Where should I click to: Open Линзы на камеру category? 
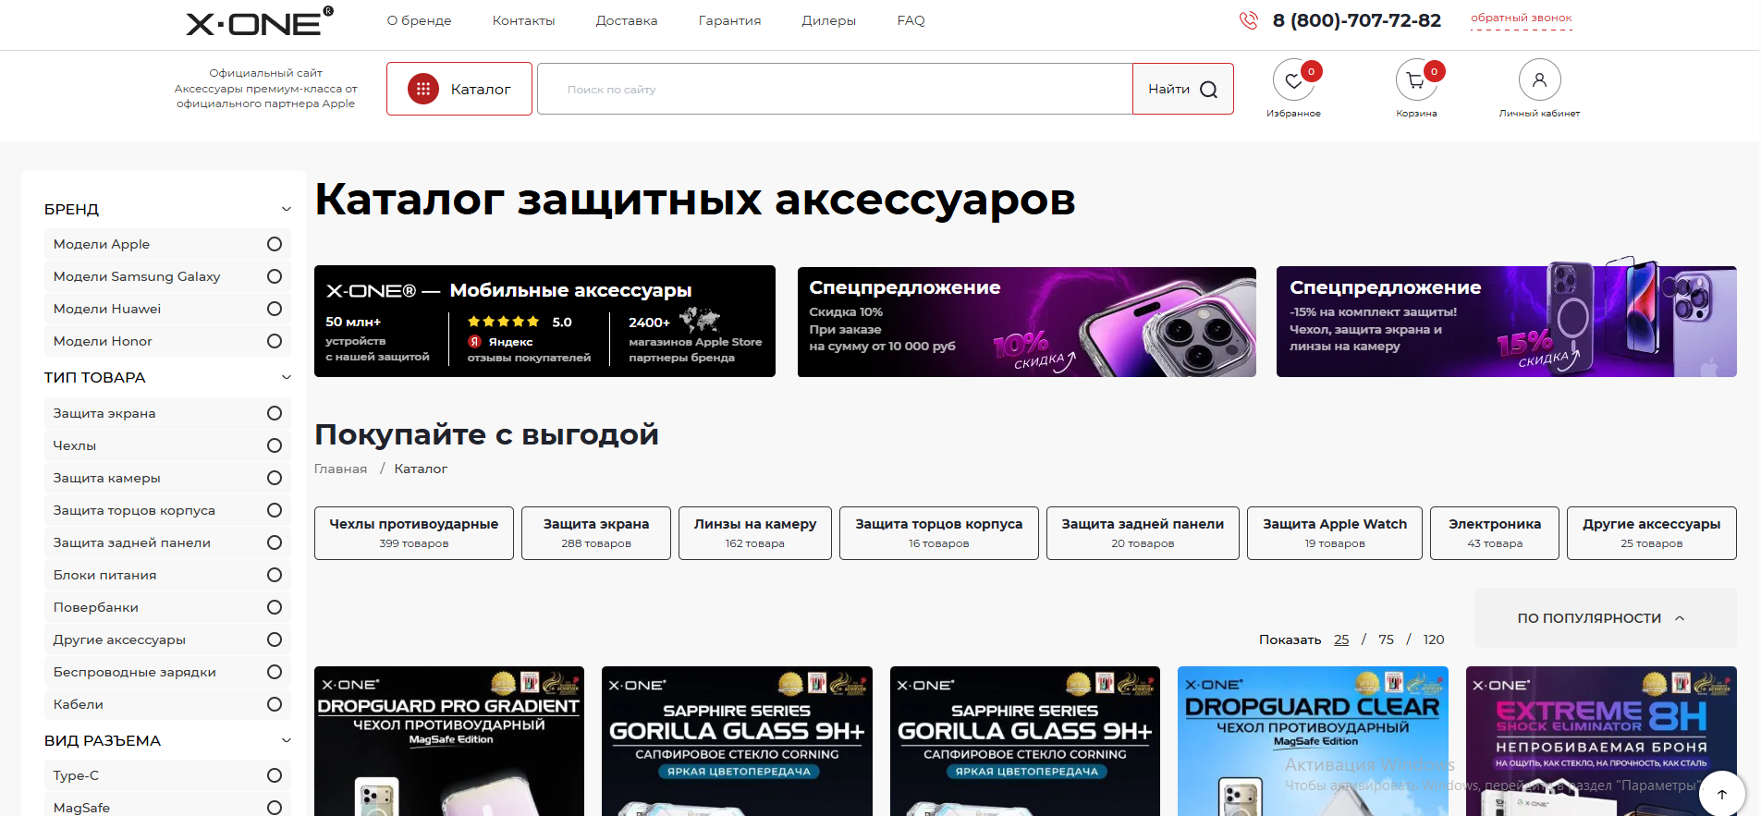click(755, 533)
